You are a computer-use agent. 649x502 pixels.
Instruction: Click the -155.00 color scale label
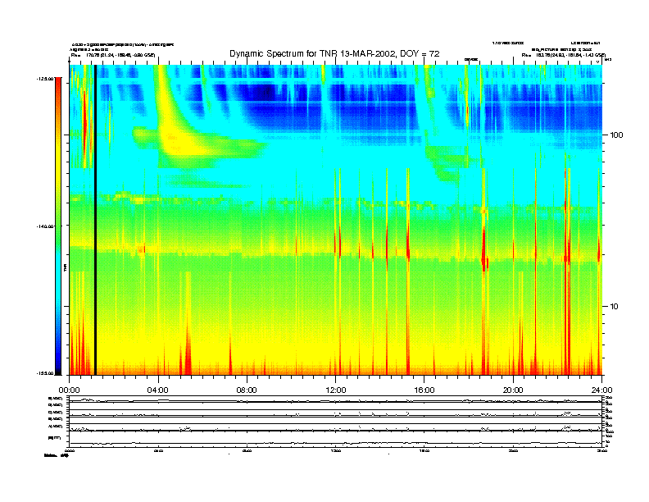click(46, 373)
